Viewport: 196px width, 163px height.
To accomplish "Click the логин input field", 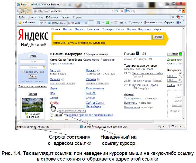I will point(33,61).
